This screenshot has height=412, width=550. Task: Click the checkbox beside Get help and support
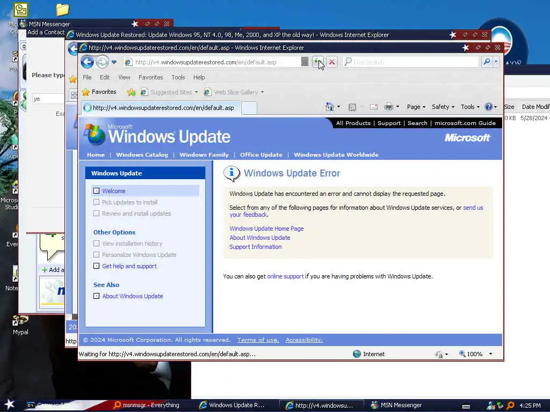tap(97, 266)
